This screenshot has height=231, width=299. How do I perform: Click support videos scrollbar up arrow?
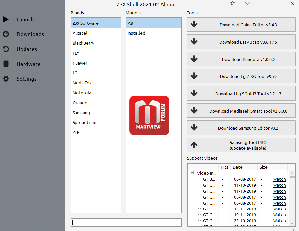point(292,173)
